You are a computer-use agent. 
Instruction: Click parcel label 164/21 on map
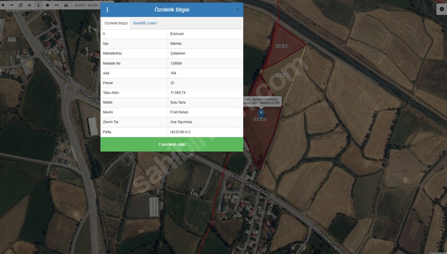(282, 46)
